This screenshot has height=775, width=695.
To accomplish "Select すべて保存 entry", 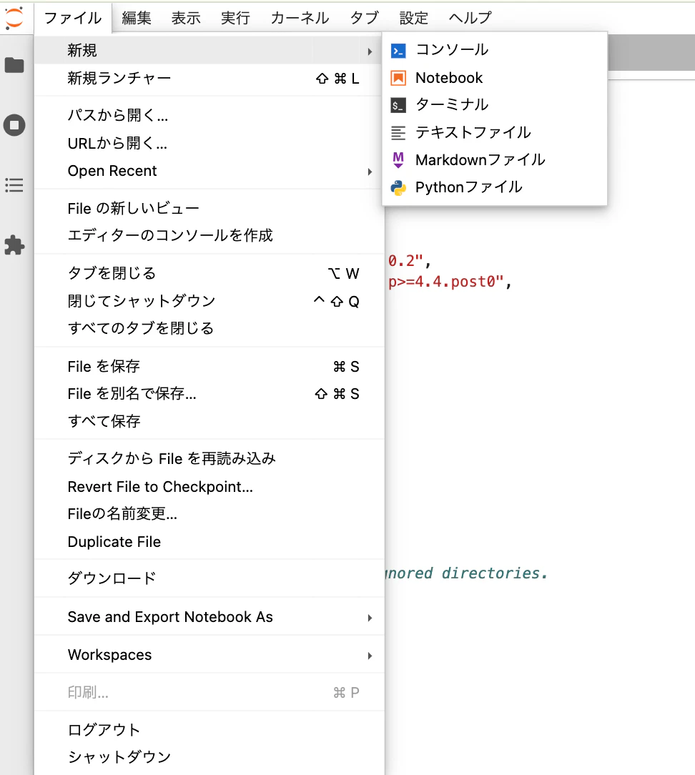I will [209, 421].
